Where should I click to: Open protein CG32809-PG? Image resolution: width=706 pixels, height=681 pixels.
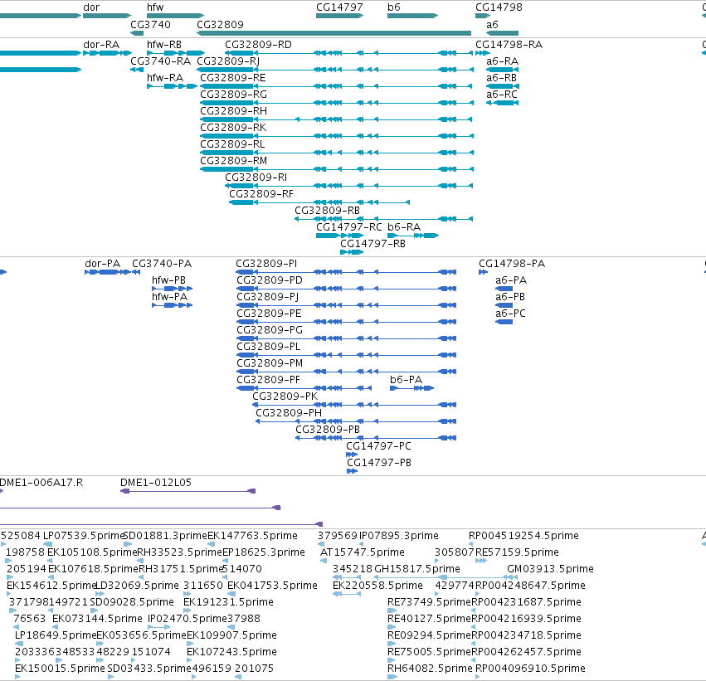(270, 330)
